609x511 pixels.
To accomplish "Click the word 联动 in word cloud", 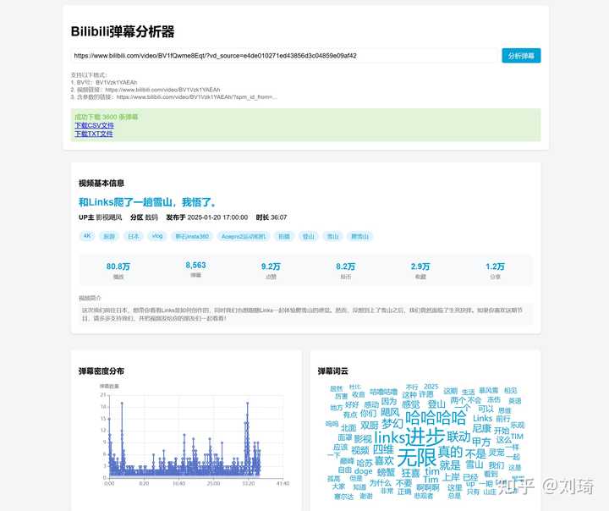I will [x=458, y=437].
